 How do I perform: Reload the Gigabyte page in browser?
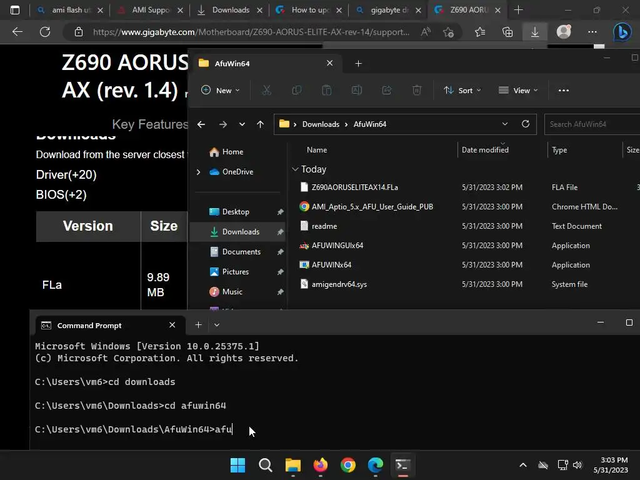tap(45, 32)
